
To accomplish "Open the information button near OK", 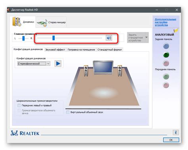I will pos(176,132).
